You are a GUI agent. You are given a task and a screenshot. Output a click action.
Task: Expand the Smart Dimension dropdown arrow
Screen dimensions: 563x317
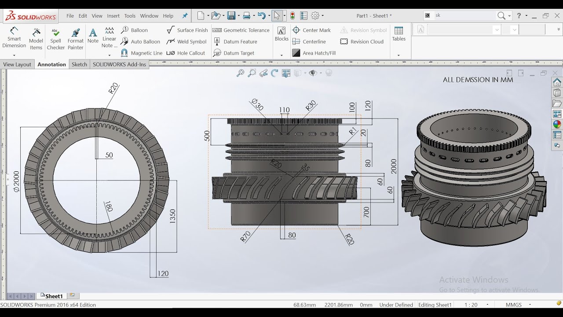pos(14,55)
